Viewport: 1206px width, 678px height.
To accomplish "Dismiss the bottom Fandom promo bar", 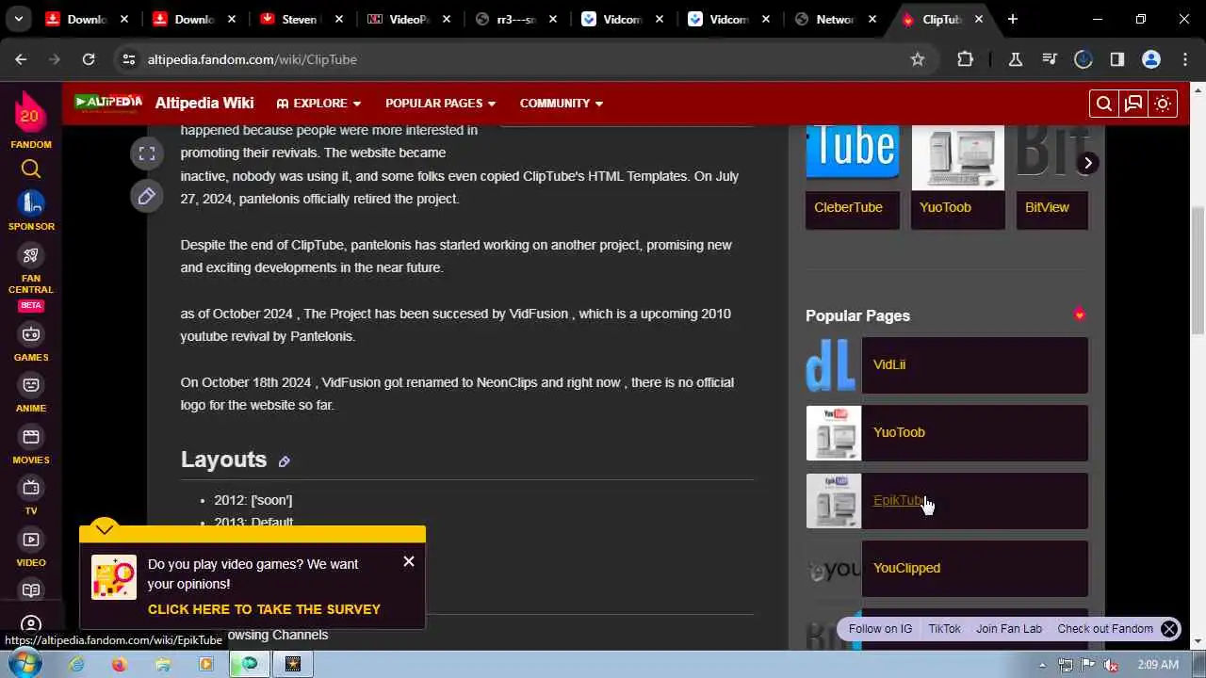I will point(1169,629).
